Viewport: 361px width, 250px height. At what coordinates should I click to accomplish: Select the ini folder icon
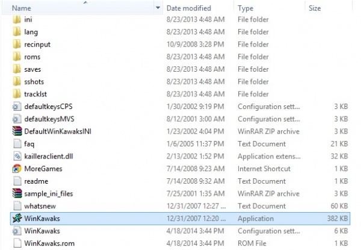click(17, 20)
